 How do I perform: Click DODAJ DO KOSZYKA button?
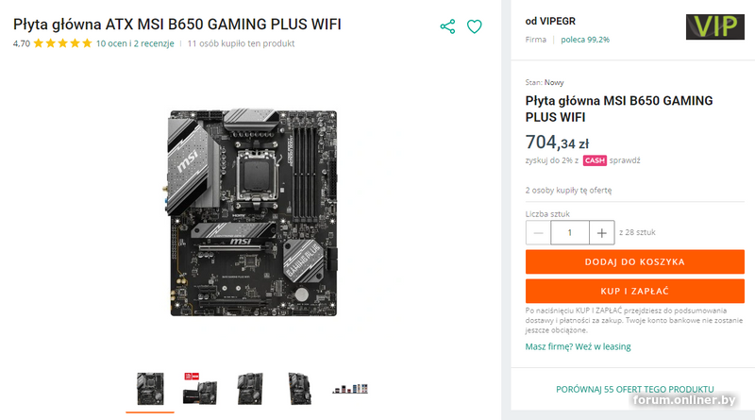point(634,261)
